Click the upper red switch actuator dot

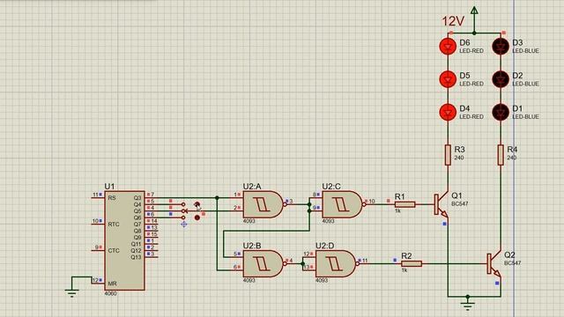tap(197, 204)
